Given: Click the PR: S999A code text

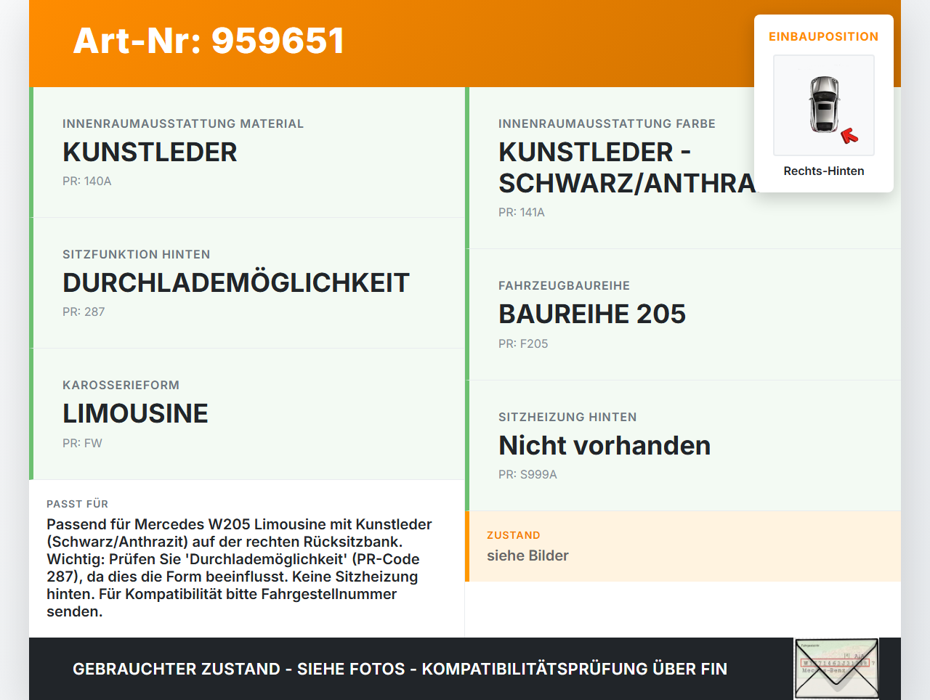Looking at the screenshot, I should tap(527, 474).
